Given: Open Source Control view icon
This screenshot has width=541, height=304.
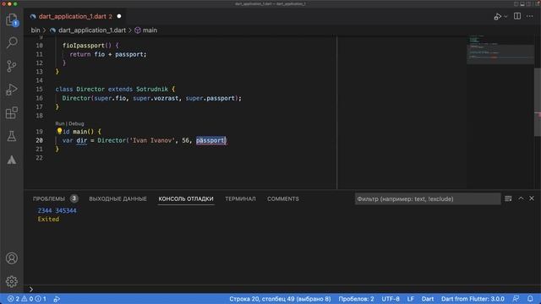Looking at the screenshot, I should 12,66.
